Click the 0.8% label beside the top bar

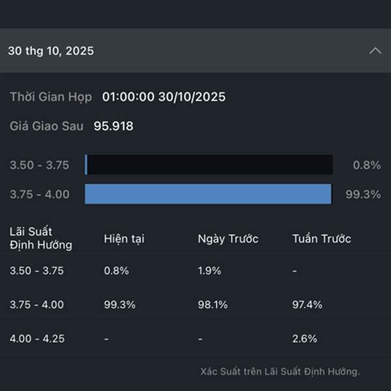tap(366, 166)
